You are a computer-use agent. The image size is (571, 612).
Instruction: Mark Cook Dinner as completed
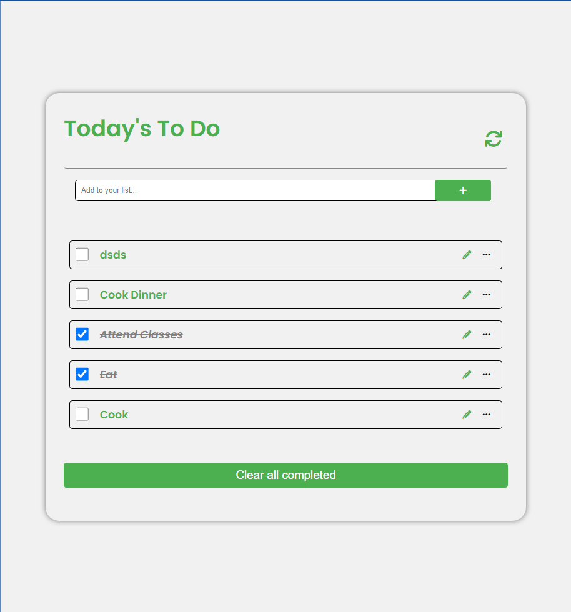82,294
